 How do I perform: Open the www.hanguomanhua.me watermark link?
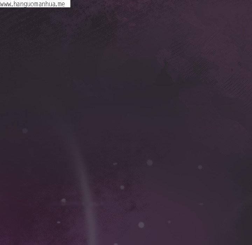point(33,4)
